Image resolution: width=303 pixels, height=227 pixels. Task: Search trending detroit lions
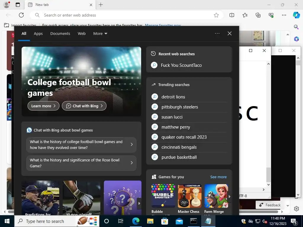[x=189, y=97]
